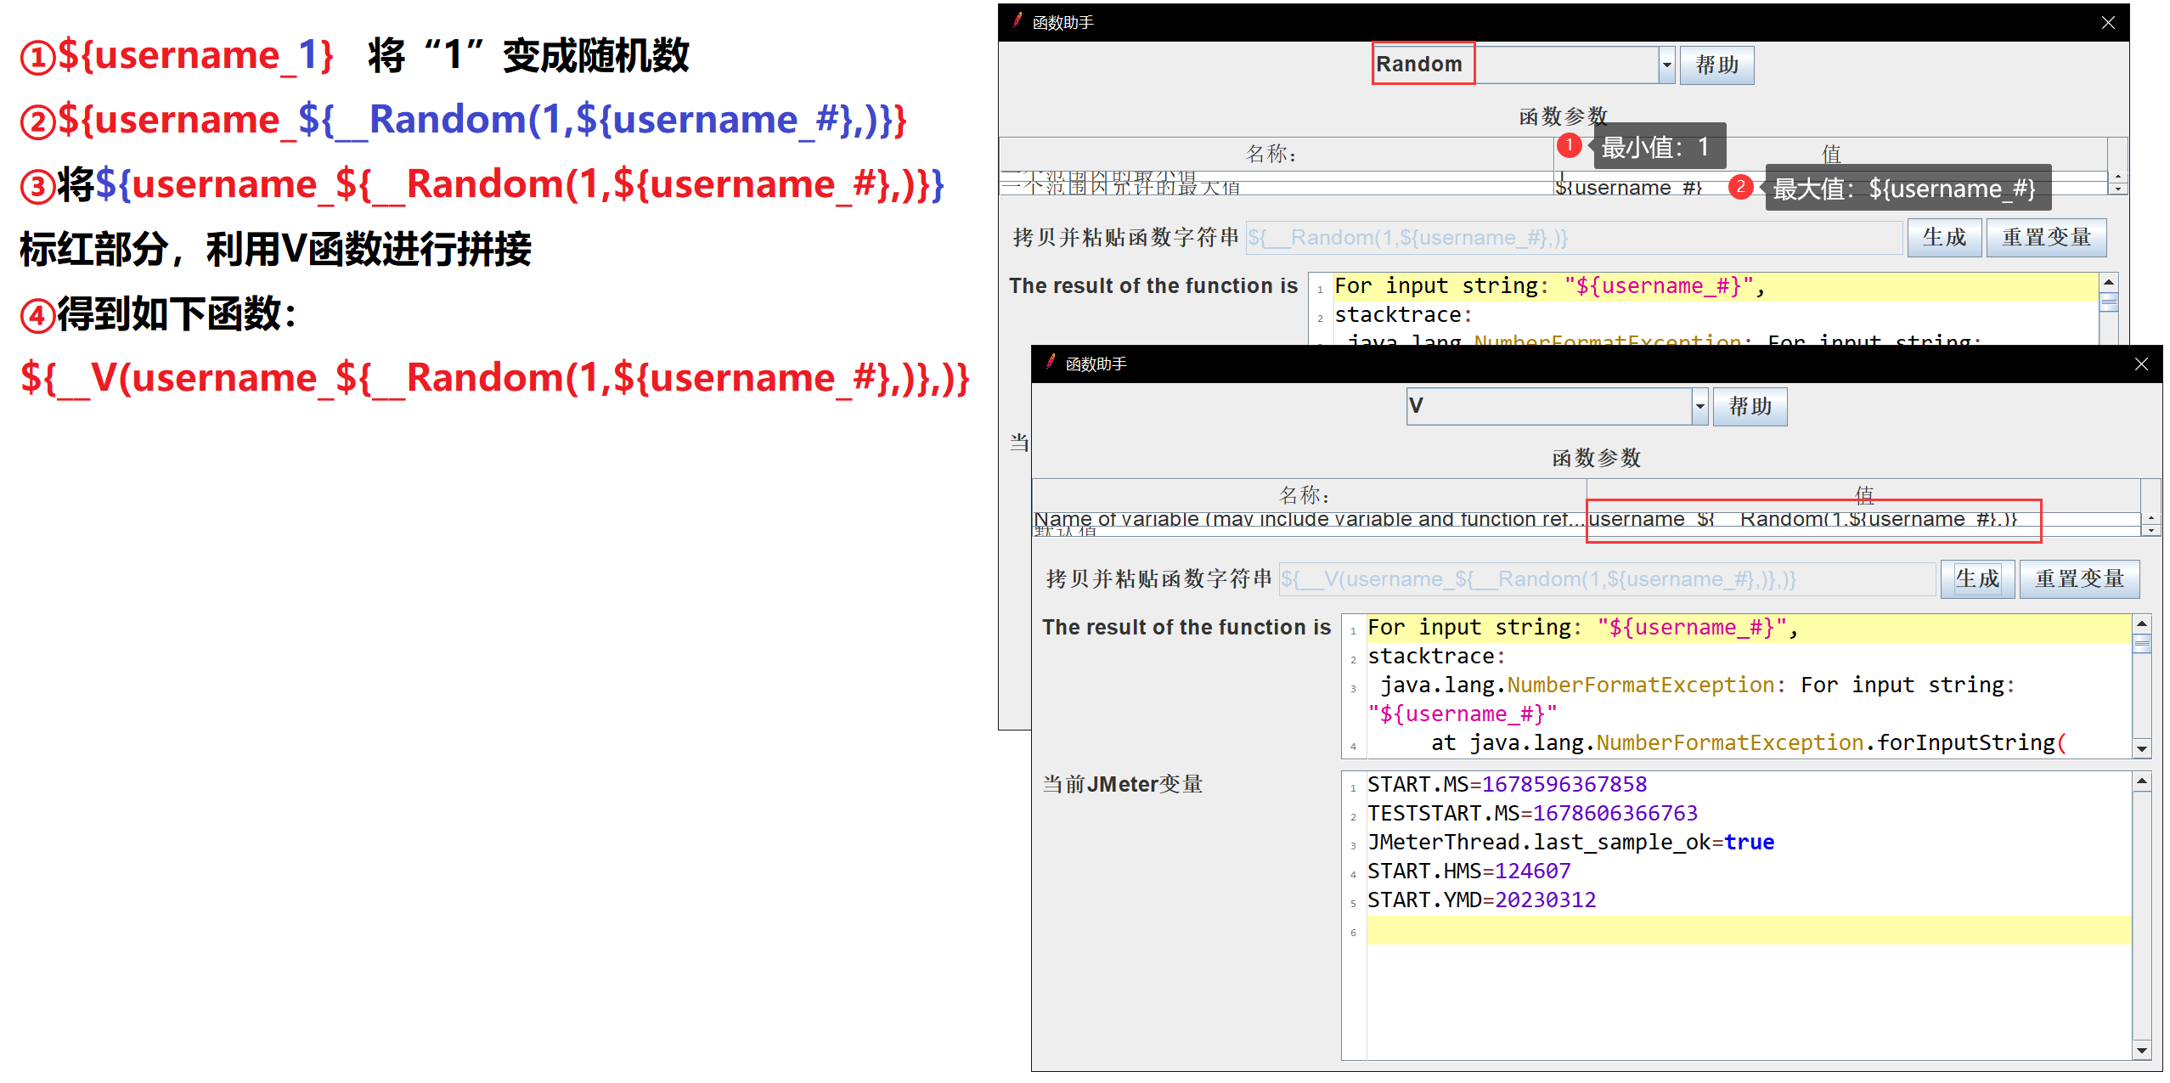Close the back 函数助手 Random dialog
This screenshot has width=2170, height=1083.
(x=2108, y=23)
